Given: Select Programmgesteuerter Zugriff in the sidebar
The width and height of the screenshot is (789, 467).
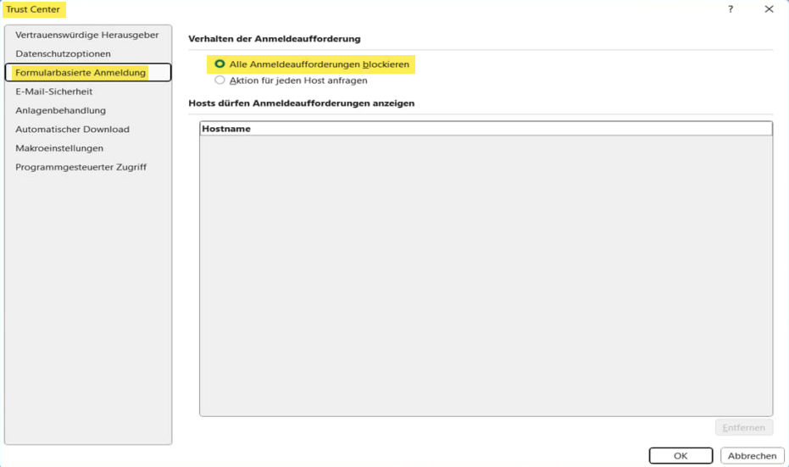Looking at the screenshot, I should (x=81, y=167).
